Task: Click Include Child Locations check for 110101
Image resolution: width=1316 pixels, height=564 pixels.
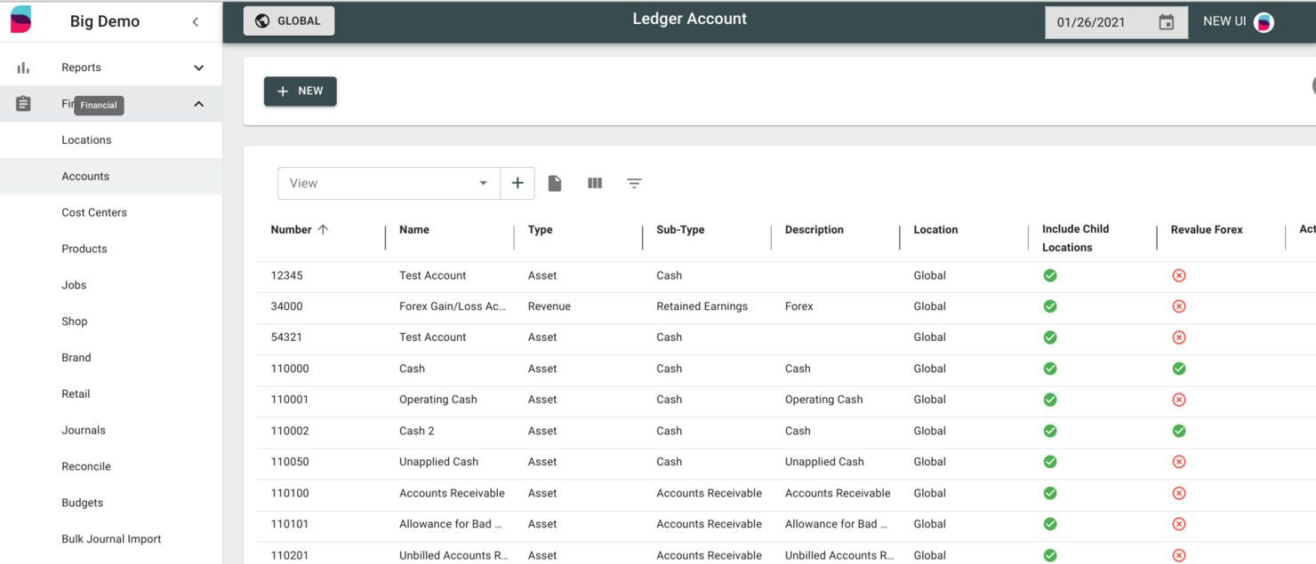Action: [1050, 524]
